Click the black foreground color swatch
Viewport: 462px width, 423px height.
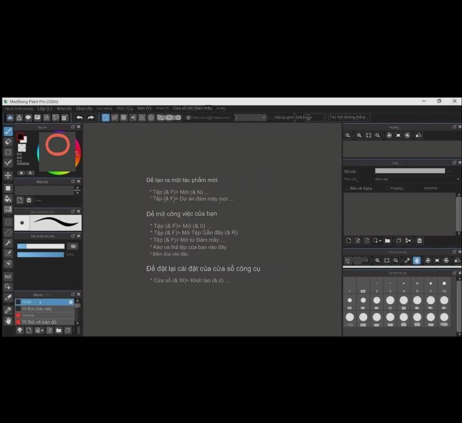(x=20, y=136)
